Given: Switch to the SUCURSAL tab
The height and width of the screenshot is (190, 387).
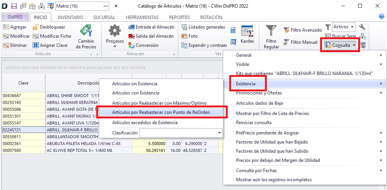Looking at the screenshot, I should 104,17.
